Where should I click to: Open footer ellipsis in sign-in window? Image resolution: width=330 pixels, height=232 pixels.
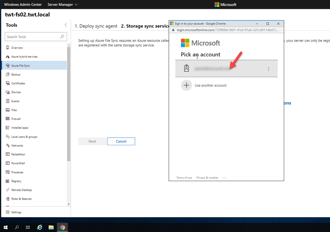[225, 178]
